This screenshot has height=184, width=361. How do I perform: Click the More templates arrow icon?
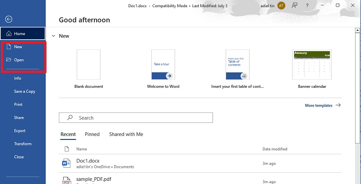click(x=338, y=105)
